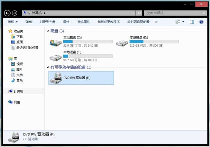Open the 组织 menu
210x147 pixels.
(13, 22)
